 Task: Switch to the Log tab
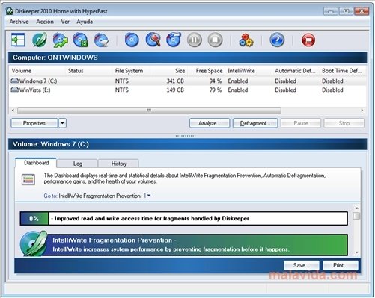[77, 164]
